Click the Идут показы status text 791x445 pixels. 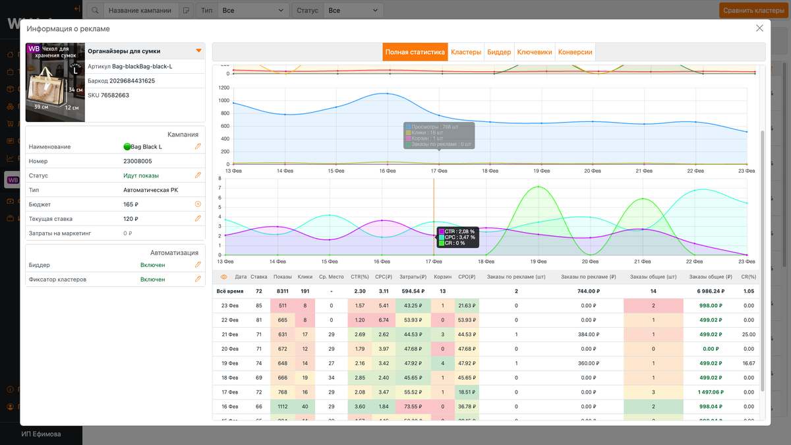click(x=141, y=175)
